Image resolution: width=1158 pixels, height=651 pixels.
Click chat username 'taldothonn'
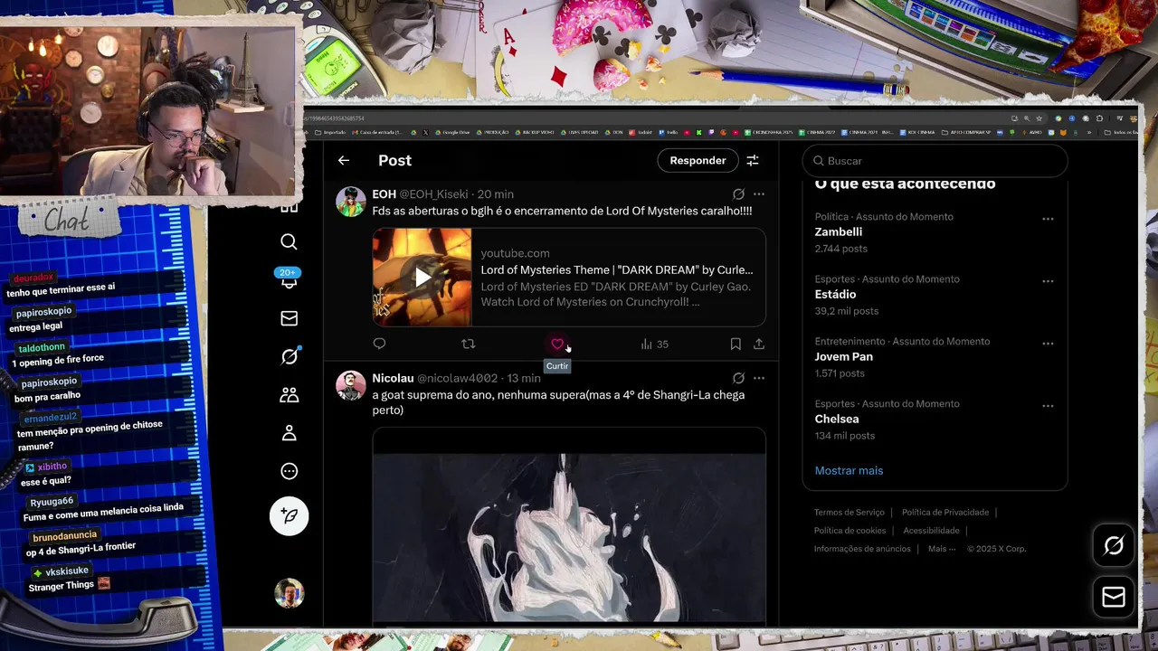42,348
